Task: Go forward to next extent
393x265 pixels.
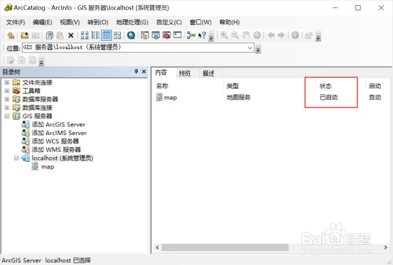Action: pos(281,35)
